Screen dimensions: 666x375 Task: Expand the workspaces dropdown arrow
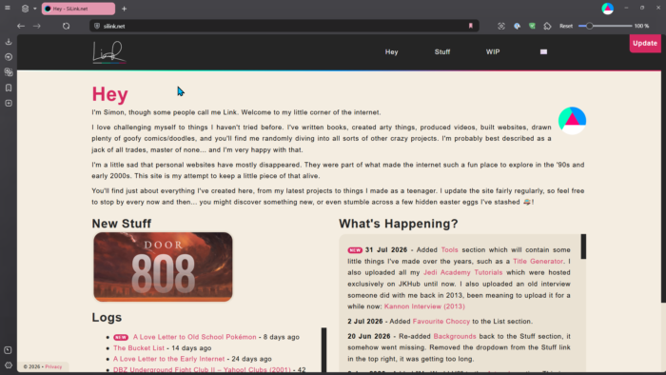[35, 9]
